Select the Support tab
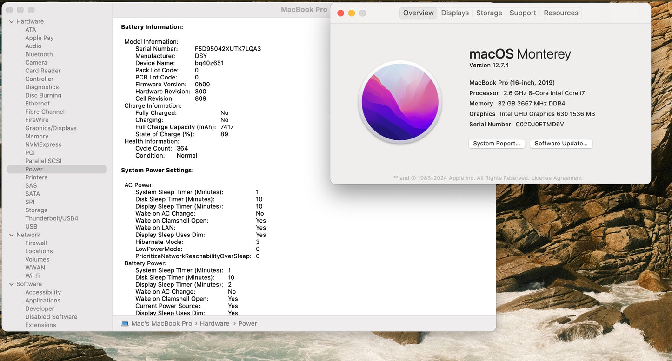 pos(522,13)
